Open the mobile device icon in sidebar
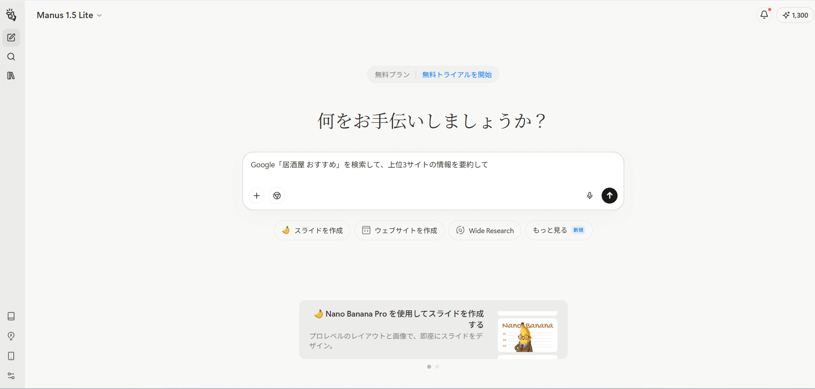815x389 pixels. click(x=11, y=356)
